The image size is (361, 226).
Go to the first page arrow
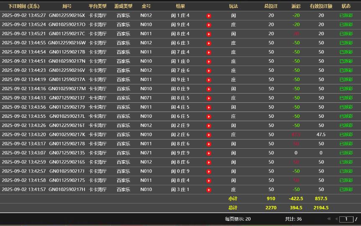tap(329, 219)
